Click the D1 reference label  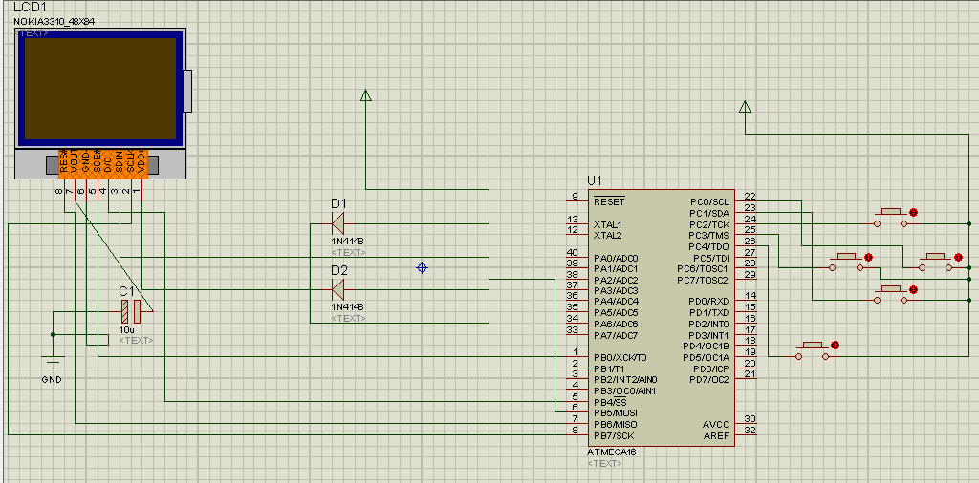339,203
